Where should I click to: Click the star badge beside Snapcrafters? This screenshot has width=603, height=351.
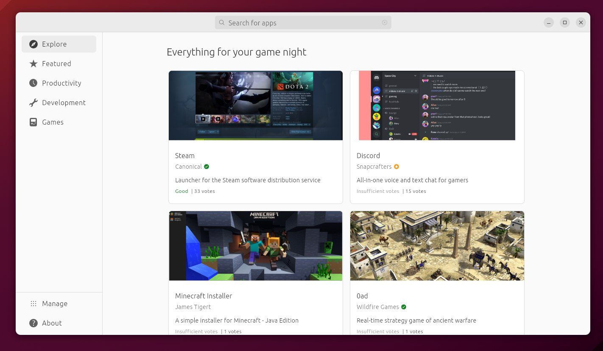click(396, 167)
